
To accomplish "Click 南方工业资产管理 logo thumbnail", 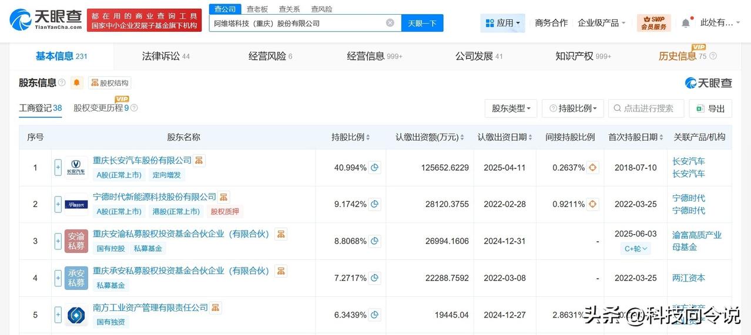I will (x=76, y=315).
